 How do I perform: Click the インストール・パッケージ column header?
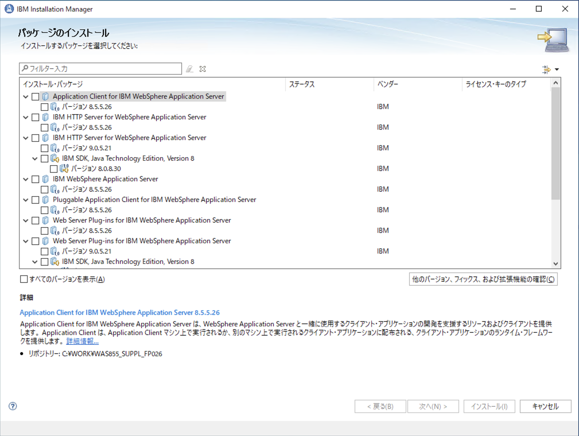[x=153, y=84]
